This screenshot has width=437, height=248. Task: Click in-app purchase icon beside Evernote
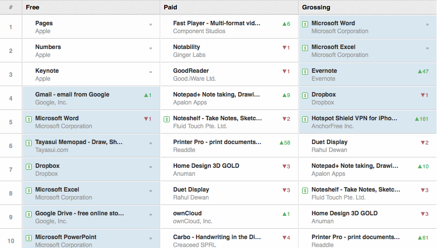click(305, 72)
